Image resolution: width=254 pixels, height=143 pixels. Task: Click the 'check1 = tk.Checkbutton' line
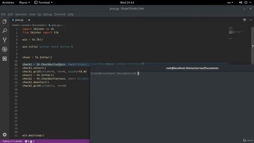click(x=83, y=64)
